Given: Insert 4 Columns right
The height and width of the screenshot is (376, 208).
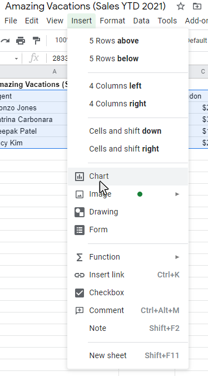Looking at the screenshot, I should tap(128, 104).
